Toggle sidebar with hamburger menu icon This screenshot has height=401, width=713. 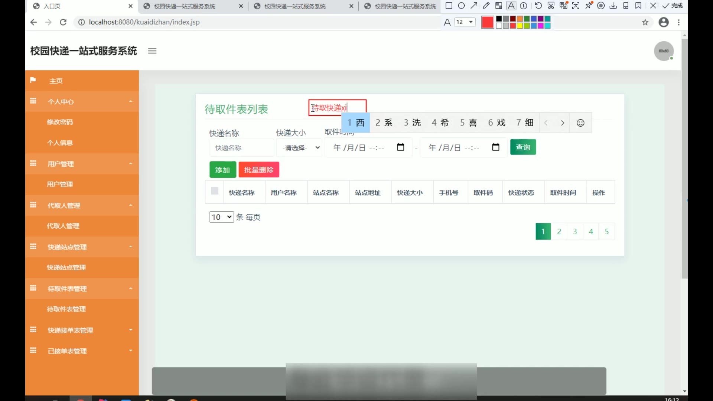point(152,51)
